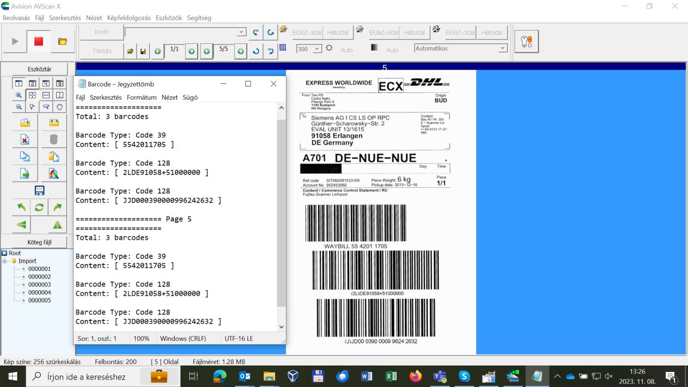Click the open file icon beside TWAIN
Viewport: 688px width, 387px height.
click(x=130, y=51)
